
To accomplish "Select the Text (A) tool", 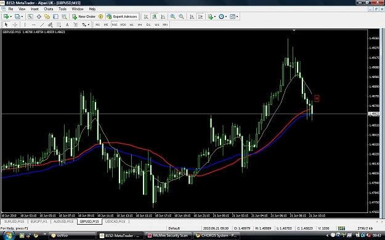I will [x=67, y=25].
